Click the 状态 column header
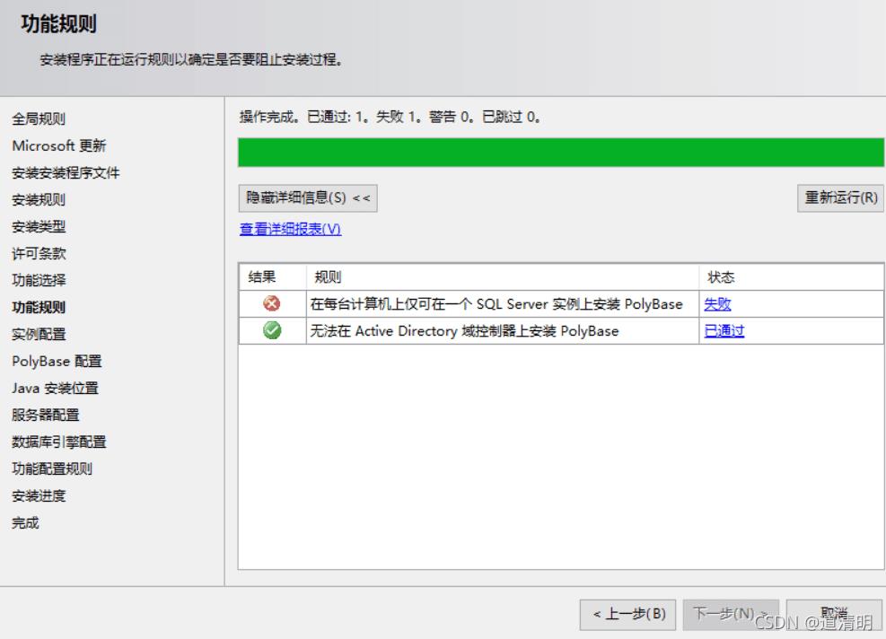The image size is (886, 639). tap(721, 278)
